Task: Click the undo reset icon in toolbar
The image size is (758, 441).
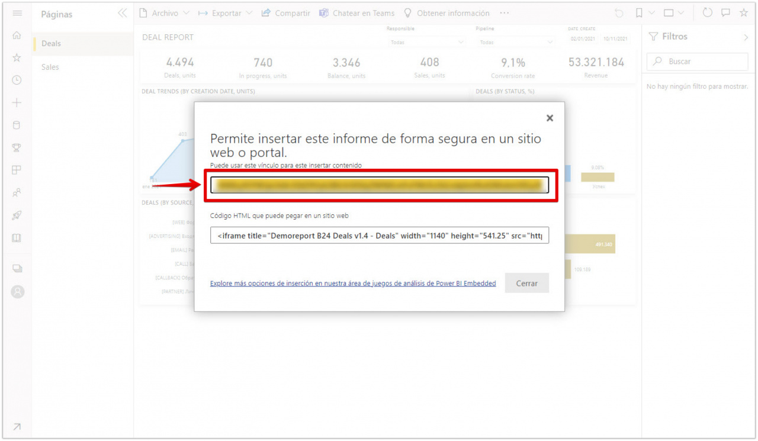Action: (619, 13)
